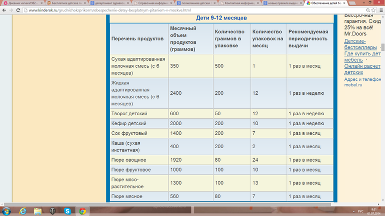Switch to the 'департамент здравоо' tab
Viewport: 385px width, 216px height.
108,3
